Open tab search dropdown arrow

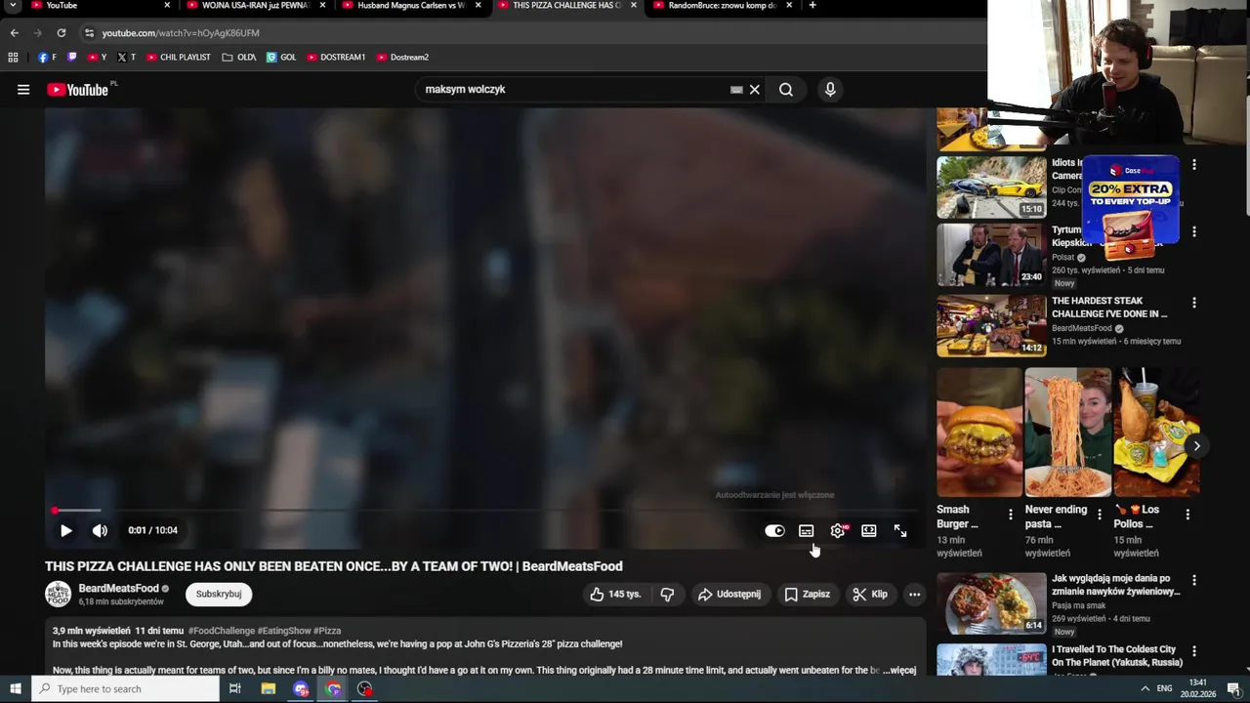coord(13,6)
